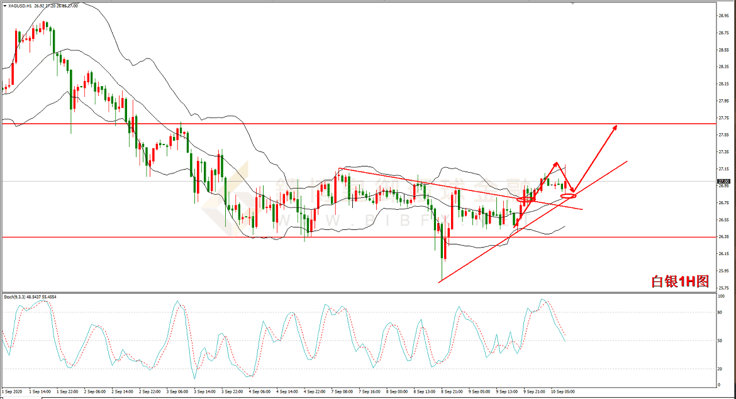Click the 100 level on Stochastic scale

(x=721, y=313)
